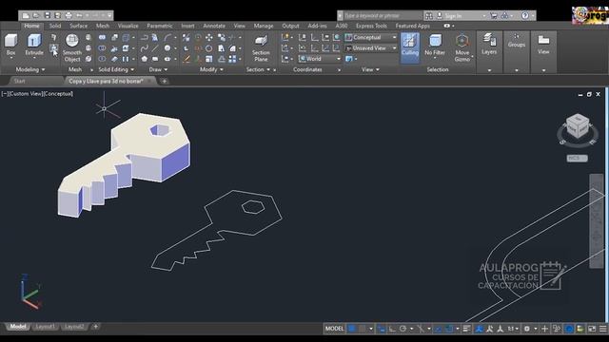The width and height of the screenshot is (609, 342).
Task: Toggle lineweight display in status bar
Action: pos(466,329)
